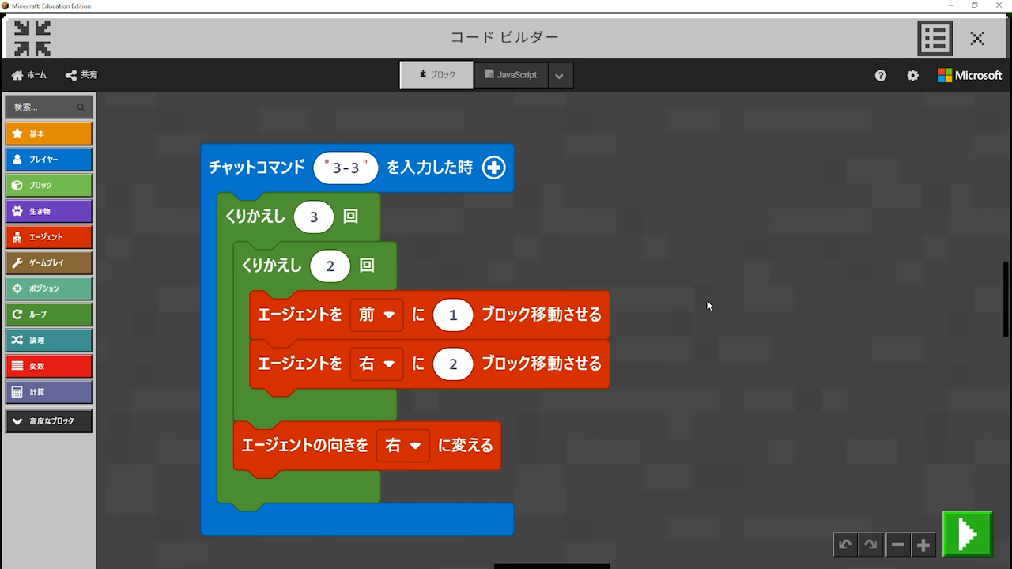Zoom out with the minus icon

click(x=897, y=545)
